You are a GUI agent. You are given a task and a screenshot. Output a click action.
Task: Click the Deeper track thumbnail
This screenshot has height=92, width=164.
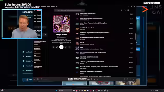coord(77,48)
